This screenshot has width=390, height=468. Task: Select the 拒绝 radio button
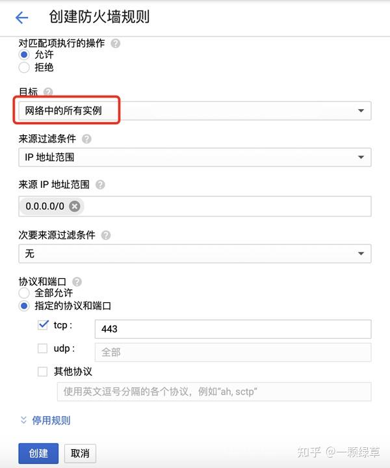point(25,67)
